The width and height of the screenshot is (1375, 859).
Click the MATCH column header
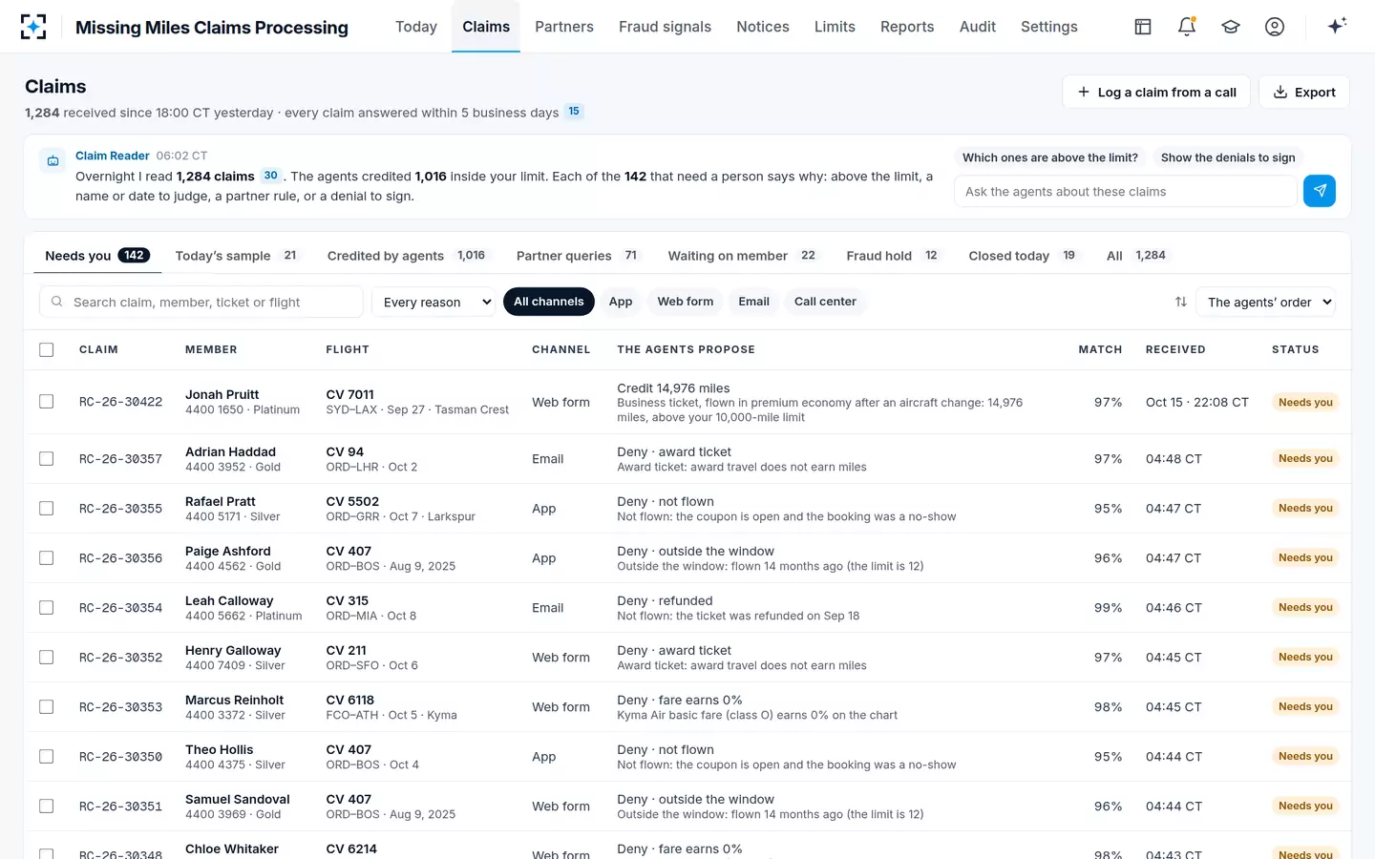(x=1100, y=349)
